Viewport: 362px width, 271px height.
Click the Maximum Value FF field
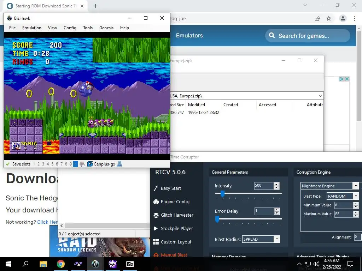pyautogui.click(x=344, y=214)
